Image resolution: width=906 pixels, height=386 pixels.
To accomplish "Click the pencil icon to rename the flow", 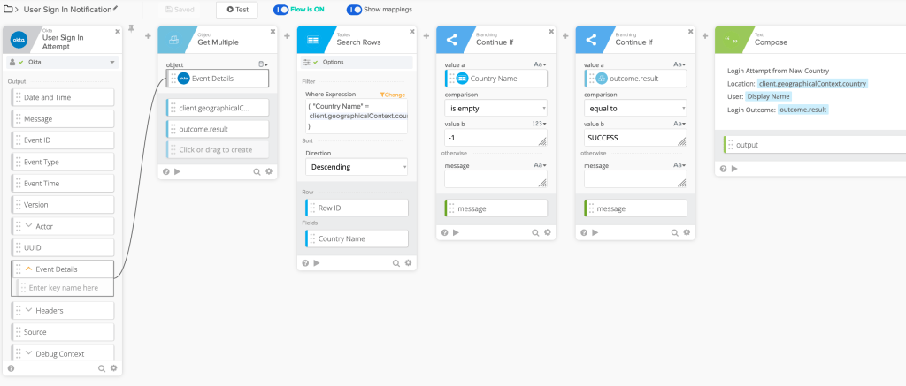I will point(114,9).
